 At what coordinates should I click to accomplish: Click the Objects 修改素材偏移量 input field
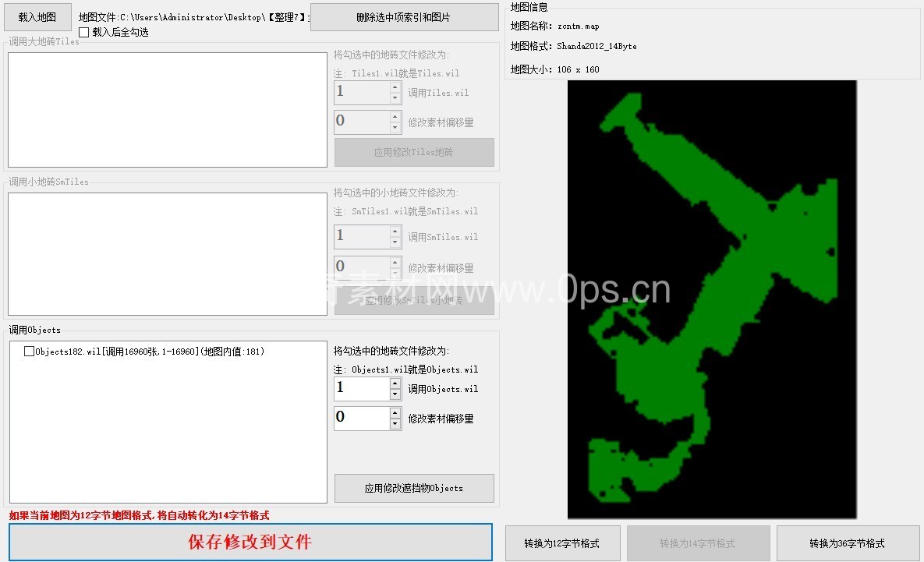click(x=361, y=418)
